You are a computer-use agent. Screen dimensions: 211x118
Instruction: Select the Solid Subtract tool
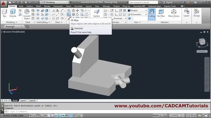[x=38, y=14]
